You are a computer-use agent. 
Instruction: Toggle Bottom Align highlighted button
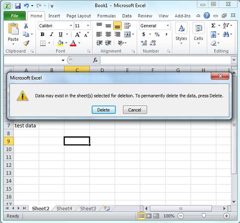(x=117, y=26)
